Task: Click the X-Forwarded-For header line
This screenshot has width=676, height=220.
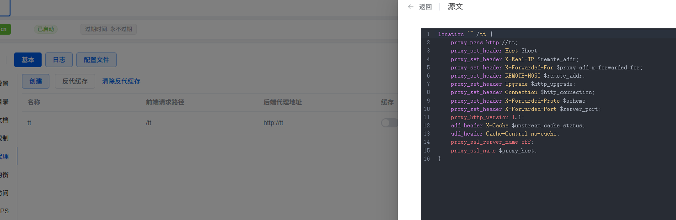Action: (x=547, y=68)
